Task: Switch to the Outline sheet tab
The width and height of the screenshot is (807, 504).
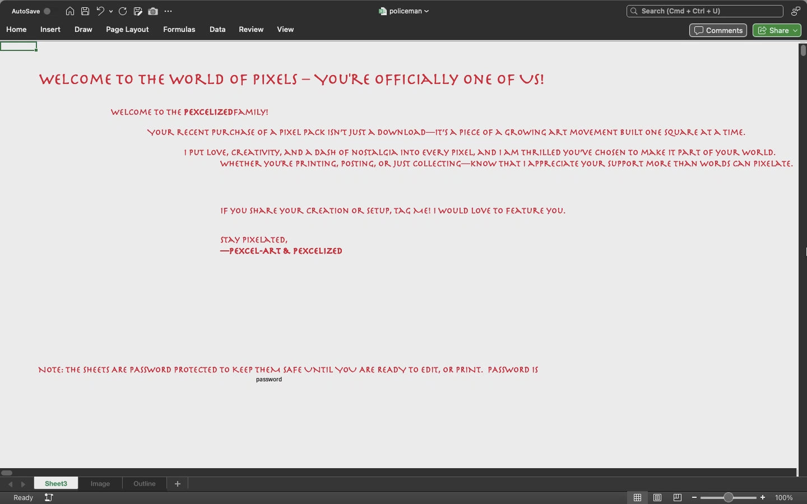Action: coord(144,484)
